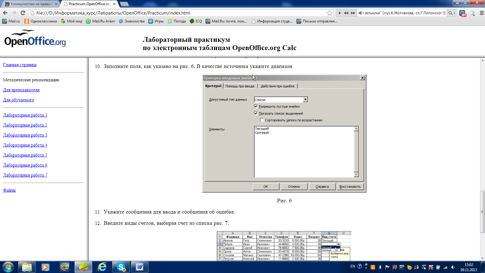Open the music search magnifier dropdown
This screenshot has width=485, height=273.
[x=452, y=13]
